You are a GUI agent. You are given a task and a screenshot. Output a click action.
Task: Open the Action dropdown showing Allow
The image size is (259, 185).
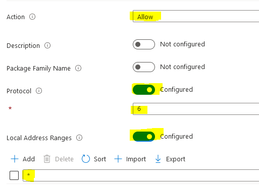pyautogui.click(x=196, y=16)
